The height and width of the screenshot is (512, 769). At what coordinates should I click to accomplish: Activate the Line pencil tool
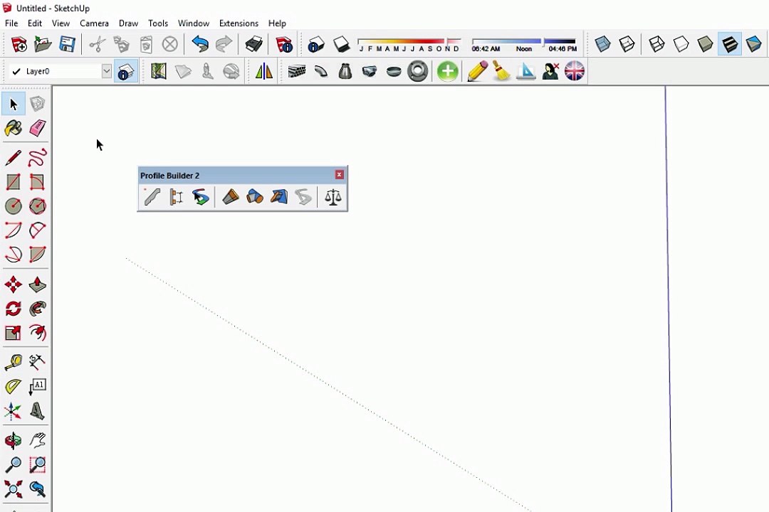(x=14, y=158)
